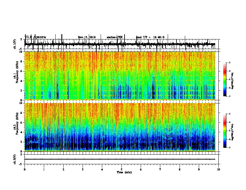Click the time axis tick label "1"

click(44, 170)
